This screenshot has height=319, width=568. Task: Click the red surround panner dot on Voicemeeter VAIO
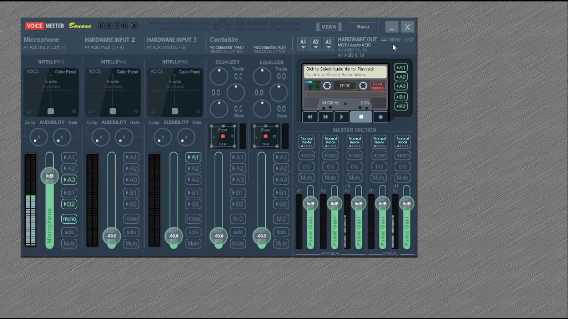(223, 136)
